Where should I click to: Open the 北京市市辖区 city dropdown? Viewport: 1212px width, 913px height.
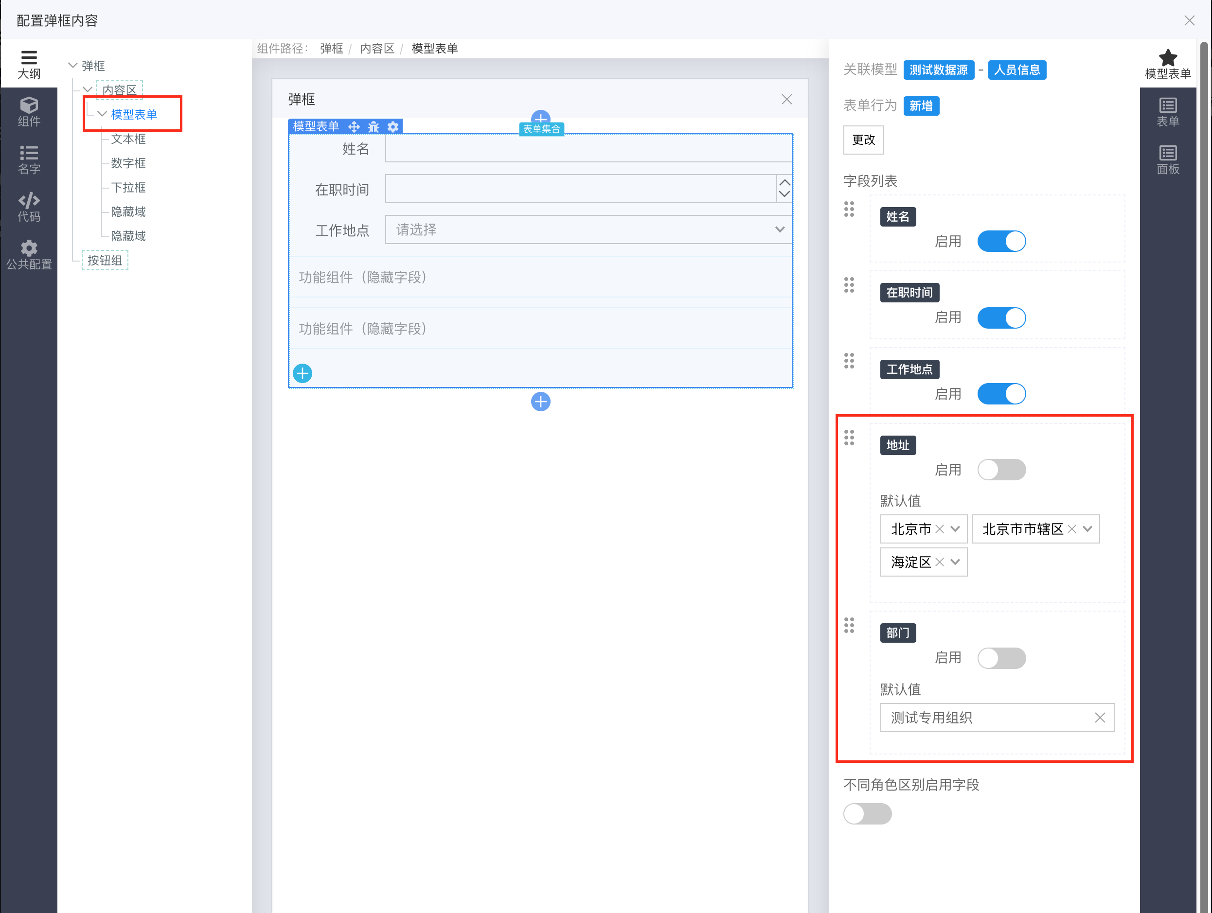[1087, 529]
